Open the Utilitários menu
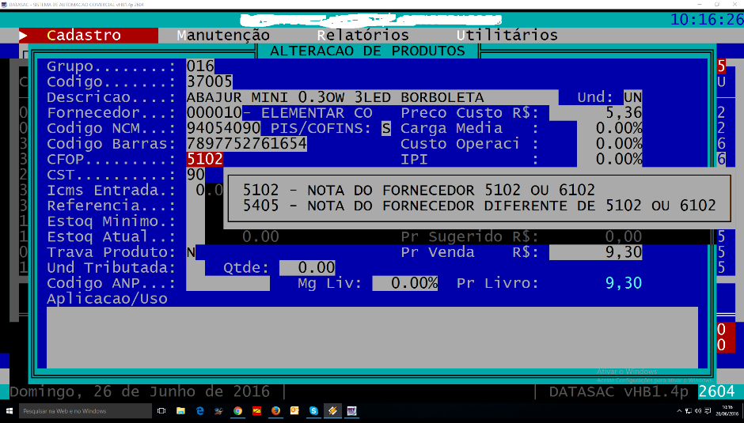Viewport: 744px width, 423px height. tap(507, 35)
